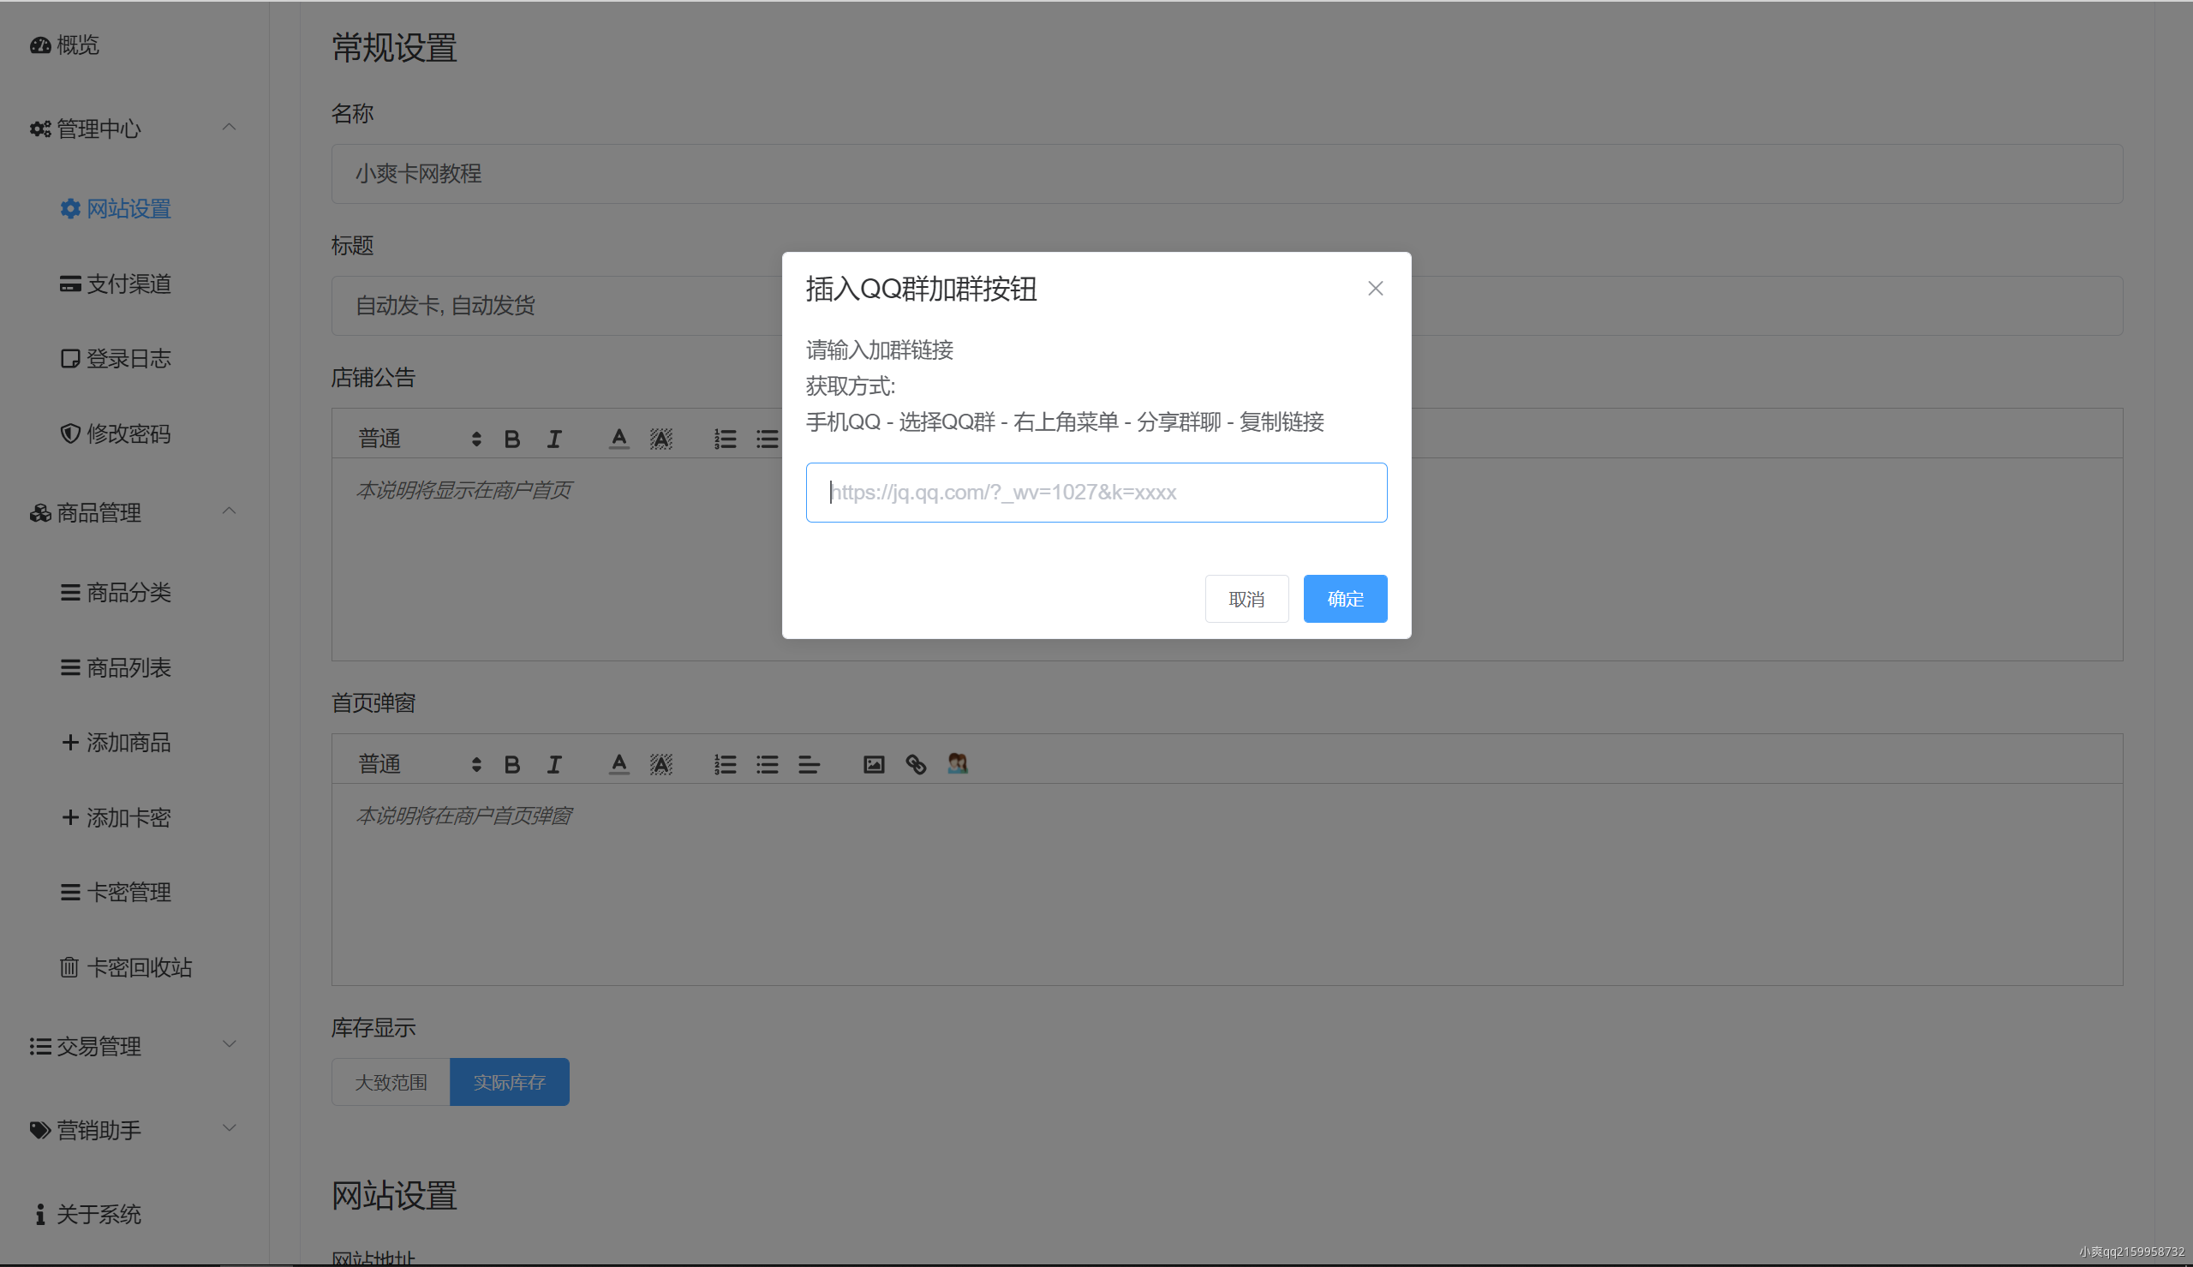Close the insert QQ group dialog
This screenshot has width=2193, height=1267.
[1374, 288]
